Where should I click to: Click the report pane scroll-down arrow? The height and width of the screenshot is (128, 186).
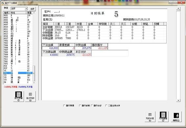click(178, 100)
